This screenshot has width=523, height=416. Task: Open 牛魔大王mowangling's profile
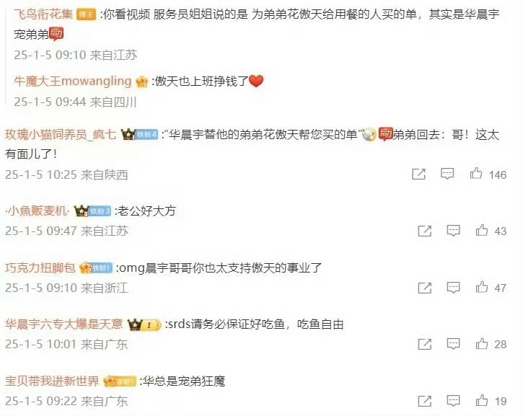73,81
